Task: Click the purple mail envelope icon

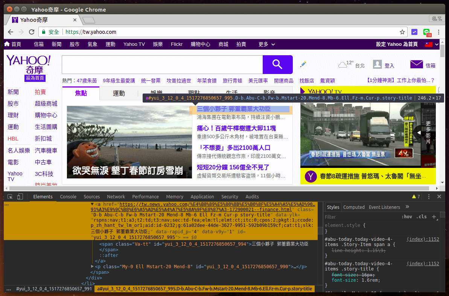Action: [416, 65]
